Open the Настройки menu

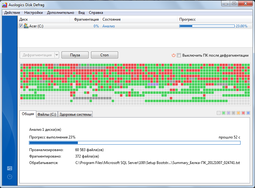coord(34,13)
